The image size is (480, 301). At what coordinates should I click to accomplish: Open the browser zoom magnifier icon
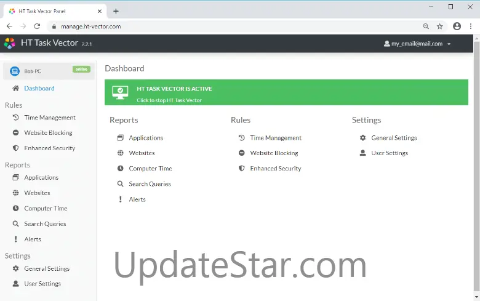pos(426,26)
